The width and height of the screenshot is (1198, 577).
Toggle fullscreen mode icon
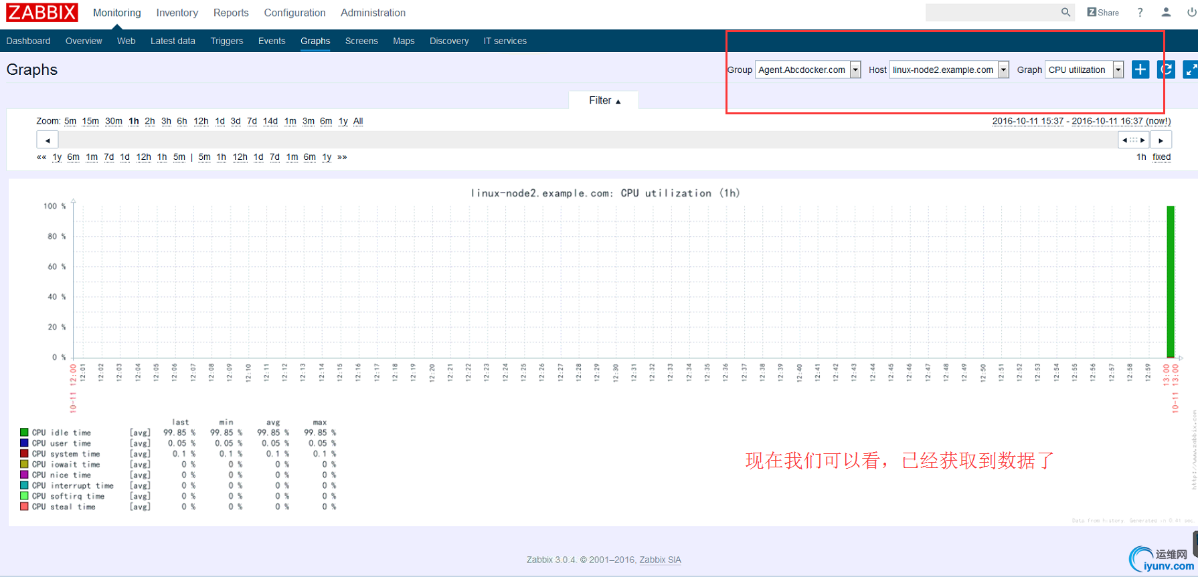(1191, 70)
